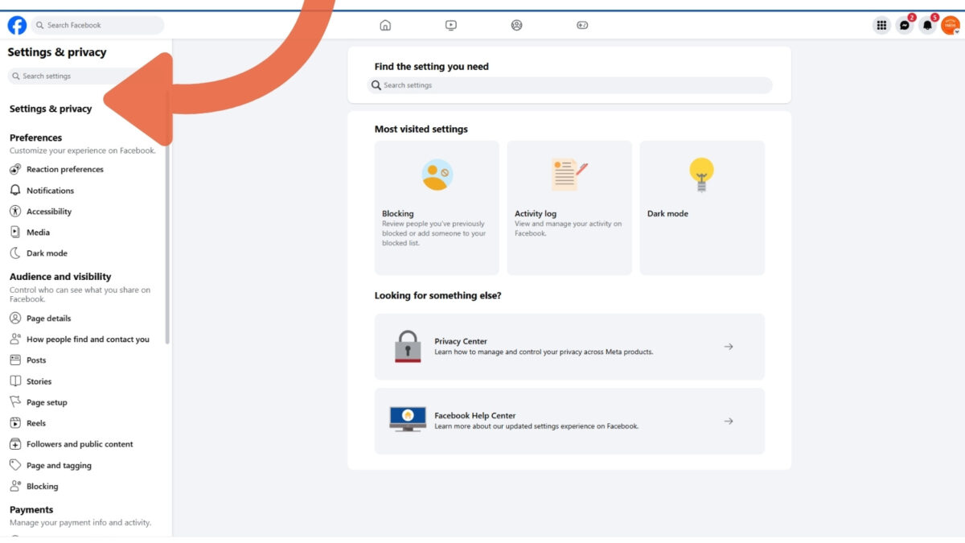
Task: Click Find the setting you need search box
Action: pyautogui.click(x=569, y=85)
